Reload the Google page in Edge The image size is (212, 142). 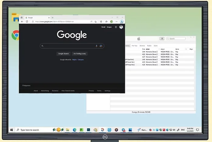point(27,22)
